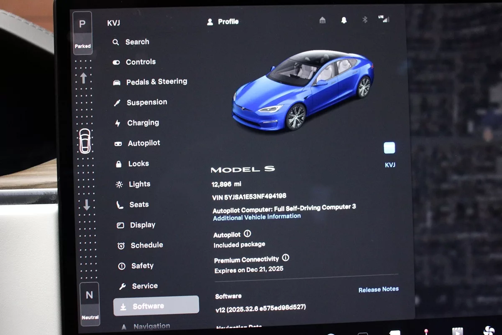The height and width of the screenshot is (335, 502).
Task: Tap the Search field in sidebar
Action: [137, 42]
